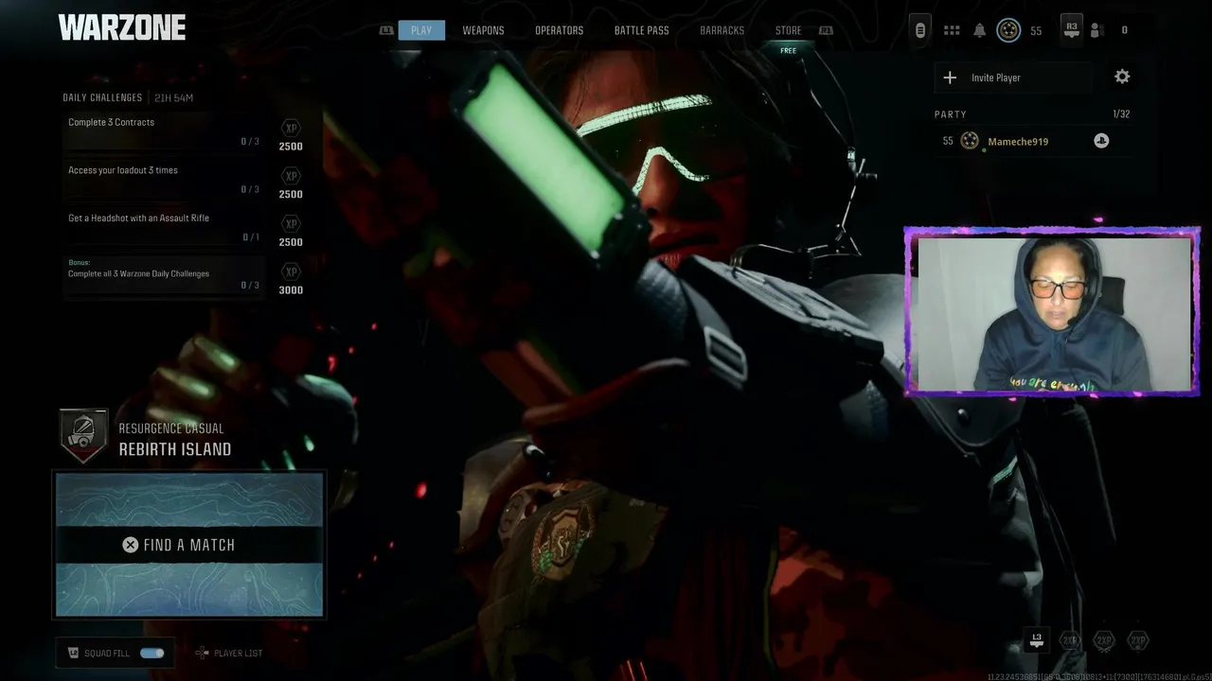This screenshot has height=681, width=1212.
Task: Click the L1 shoulder-button tab icon
Action: pos(386,30)
